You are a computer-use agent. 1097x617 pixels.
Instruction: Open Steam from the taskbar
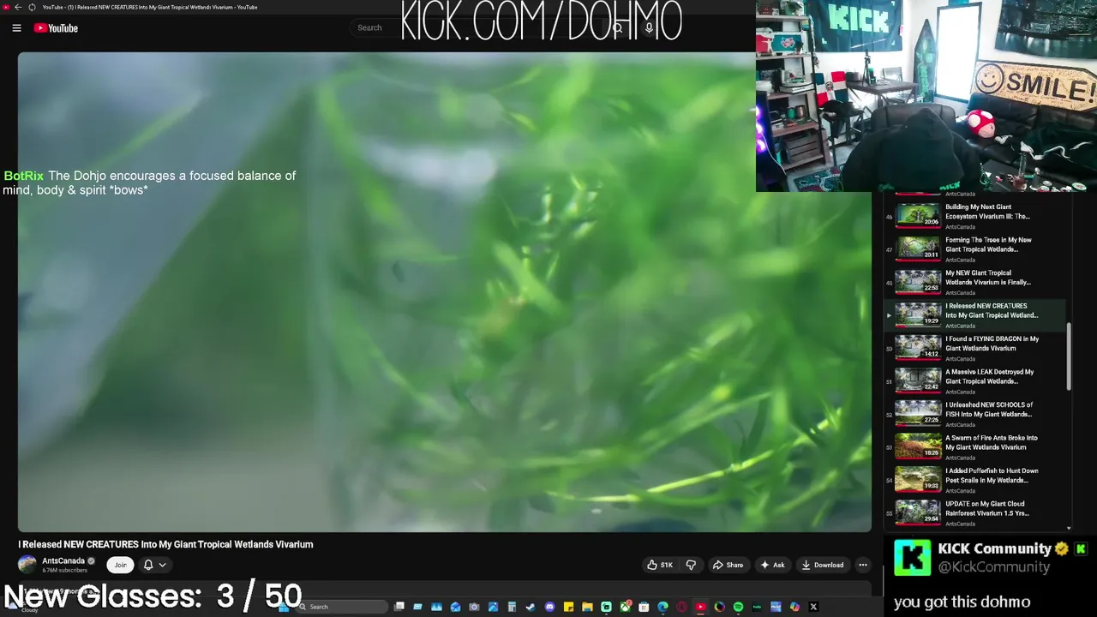coord(531,607)
